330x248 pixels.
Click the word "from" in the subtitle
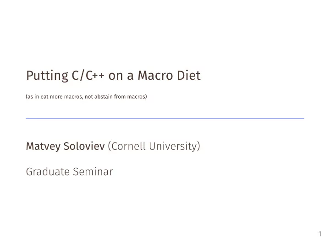(x=120, y=97)
